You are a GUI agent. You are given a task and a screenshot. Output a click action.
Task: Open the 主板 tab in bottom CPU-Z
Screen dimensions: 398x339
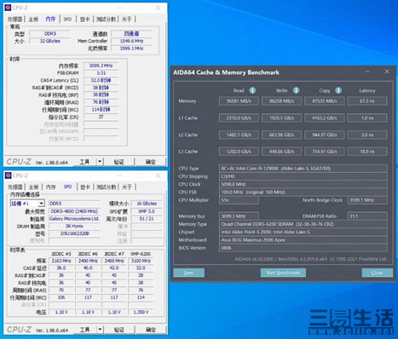(x=33, y=187)
